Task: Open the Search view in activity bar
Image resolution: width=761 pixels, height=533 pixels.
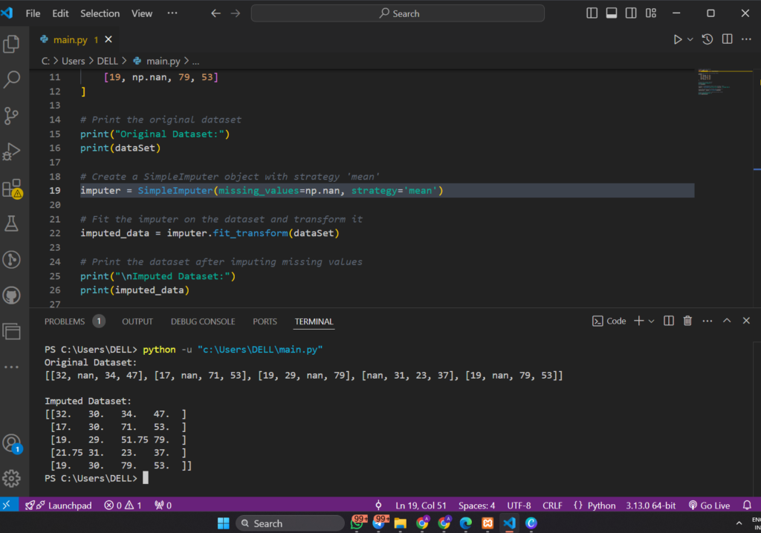Action: click(x=12, y=79)
